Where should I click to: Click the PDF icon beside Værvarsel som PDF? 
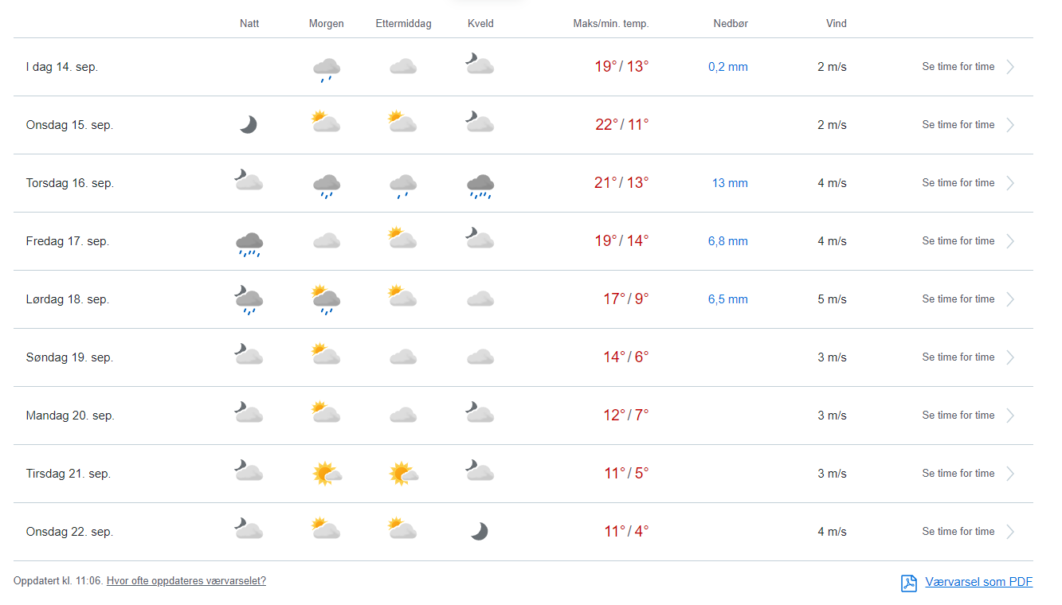(909, 583)
